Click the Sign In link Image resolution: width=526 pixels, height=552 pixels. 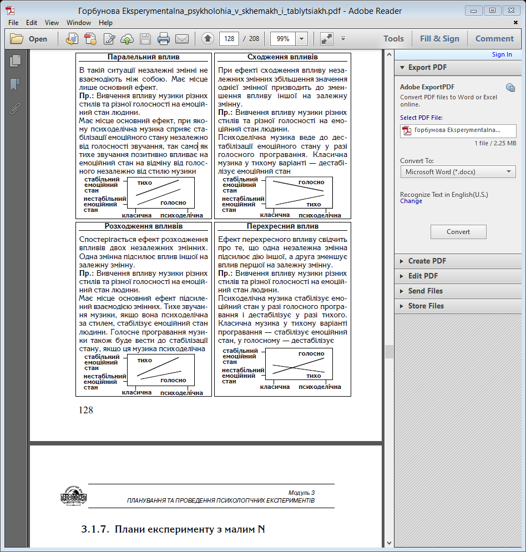click(502, 54)
